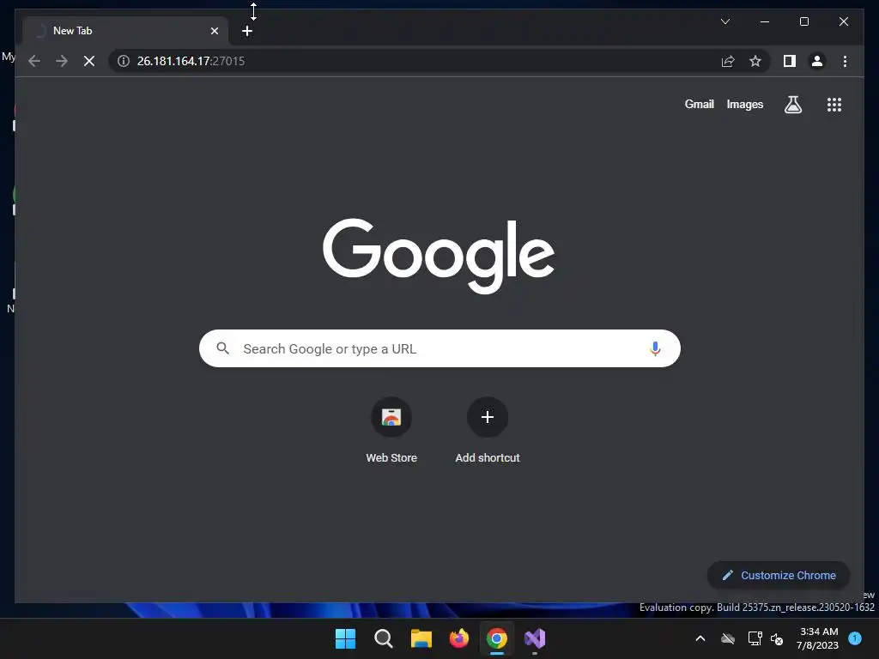Start voice search with microphone icon

click(x=655, y=348)
